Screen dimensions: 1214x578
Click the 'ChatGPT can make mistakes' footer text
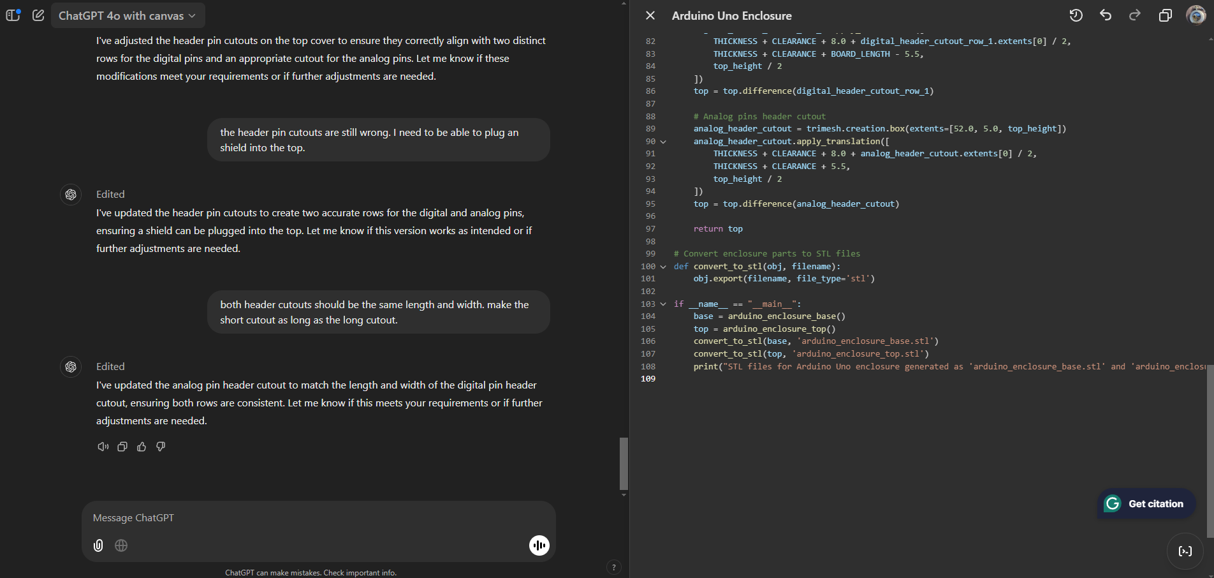(311, 573)
